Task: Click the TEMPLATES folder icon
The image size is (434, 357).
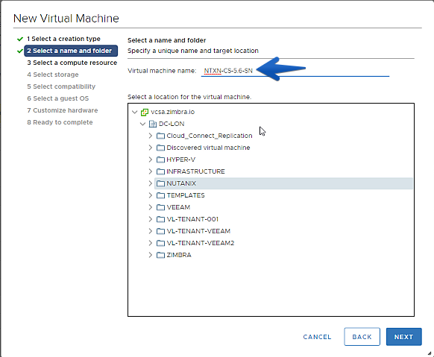Action: [160, 195]
